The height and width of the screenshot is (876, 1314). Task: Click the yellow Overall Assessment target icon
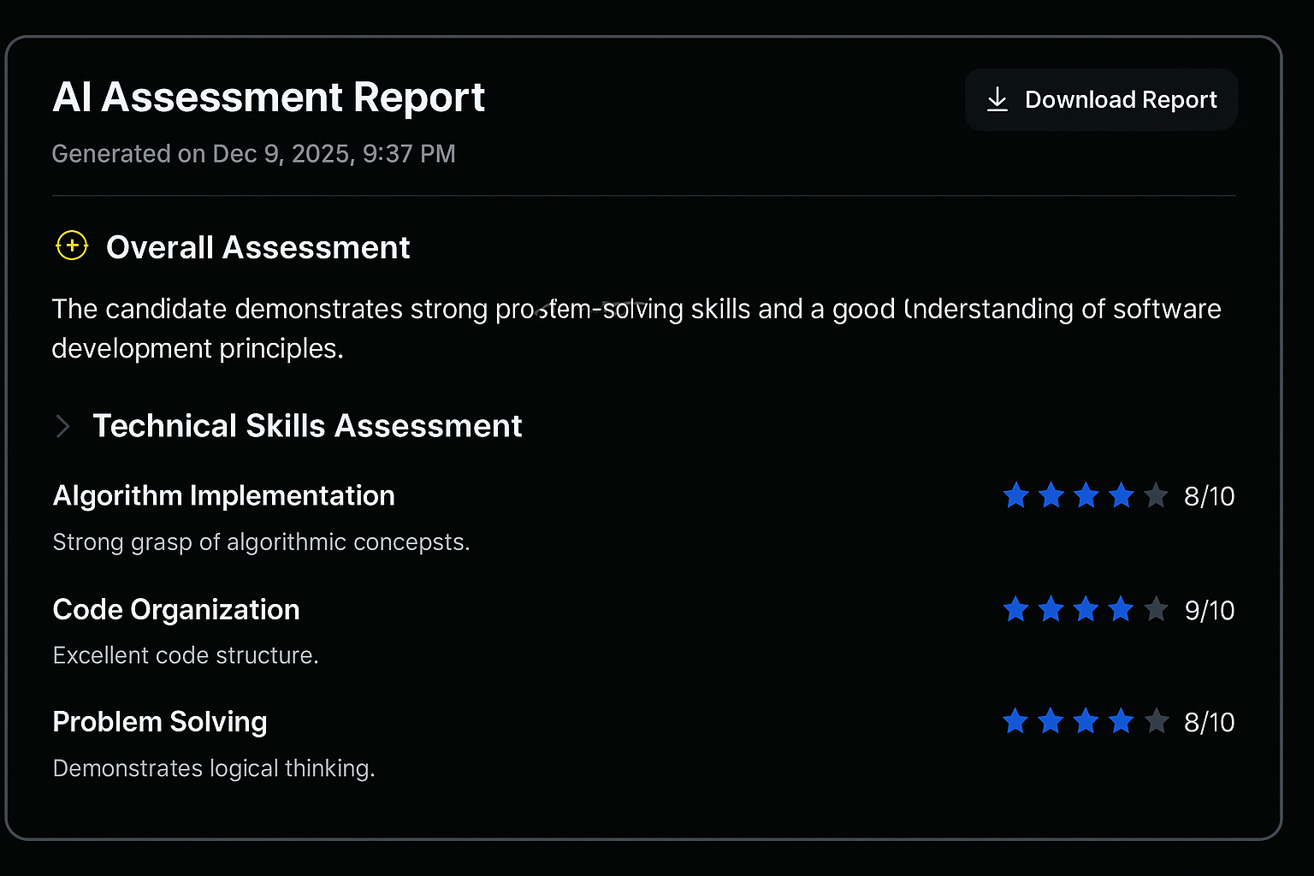click(72, 246)
